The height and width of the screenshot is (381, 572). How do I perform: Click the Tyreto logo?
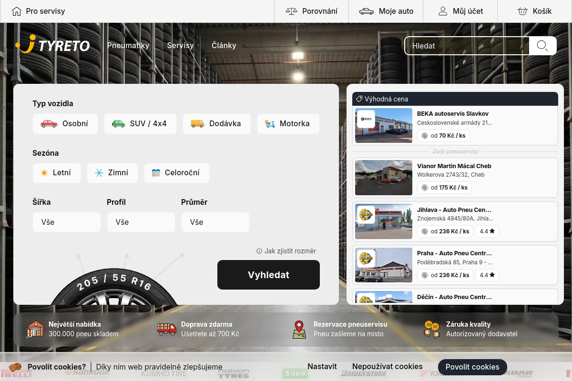[52, 45]
